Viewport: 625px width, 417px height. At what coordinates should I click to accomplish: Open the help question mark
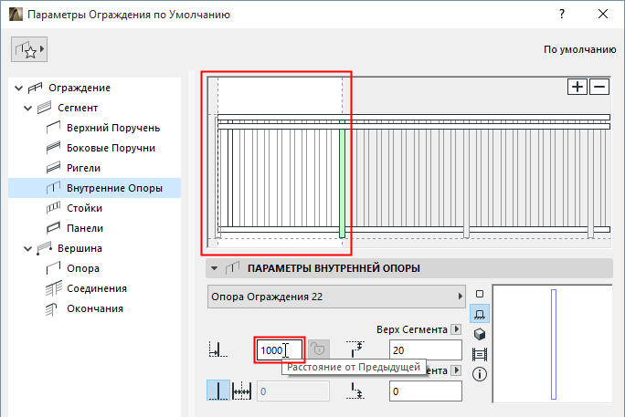pyautogui.click(x=562, y=15)
